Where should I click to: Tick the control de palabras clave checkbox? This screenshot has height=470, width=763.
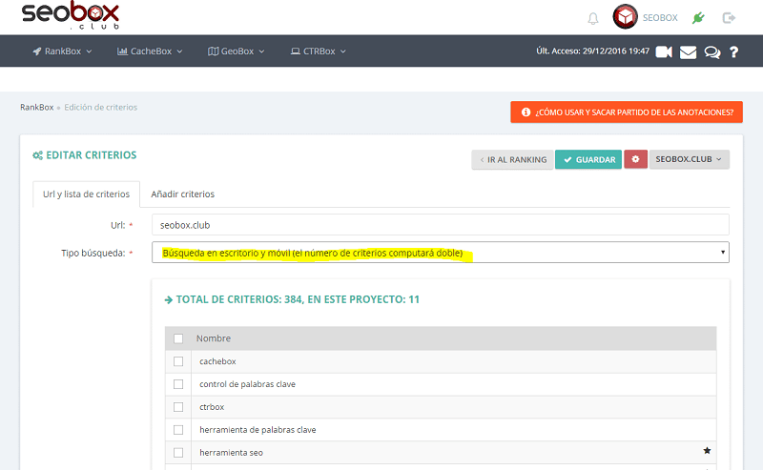178,384
